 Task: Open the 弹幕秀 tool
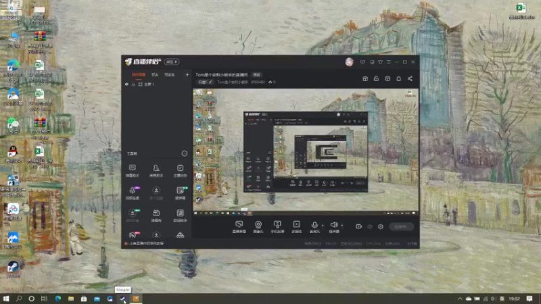156,216
